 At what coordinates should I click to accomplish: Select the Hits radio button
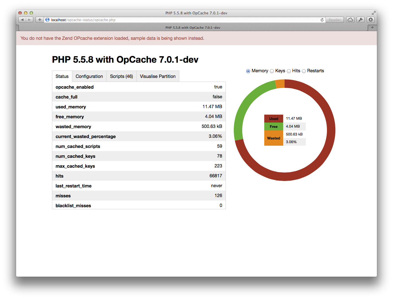289,71
